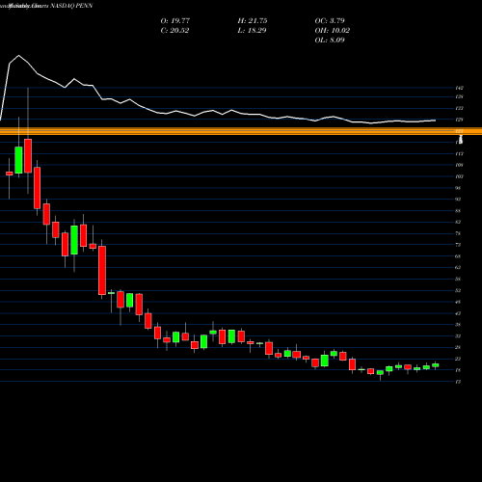482x482 pixels.
Task: Select the close value C: 20.52
Action: pyautogui.click(x=174, y=31)
